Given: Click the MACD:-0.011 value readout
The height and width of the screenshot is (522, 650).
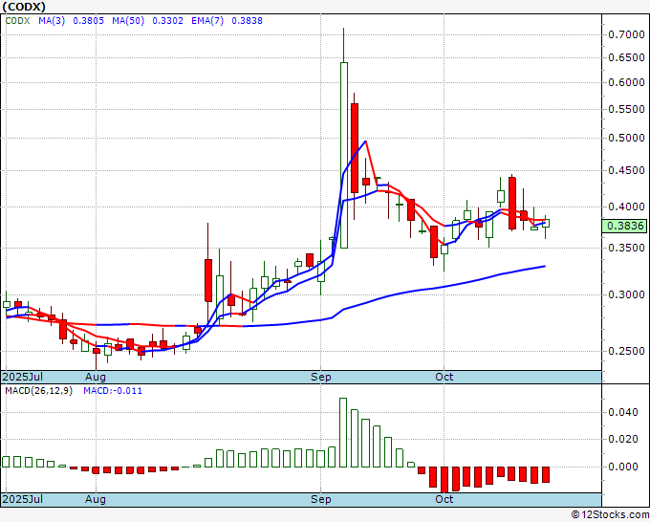Looking at the screenshot, I should (x=113, y=391).
